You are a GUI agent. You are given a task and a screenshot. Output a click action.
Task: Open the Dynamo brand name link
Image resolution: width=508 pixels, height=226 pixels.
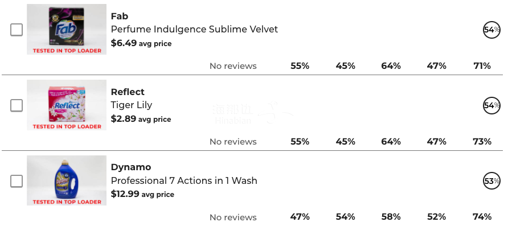coord(131,167)
